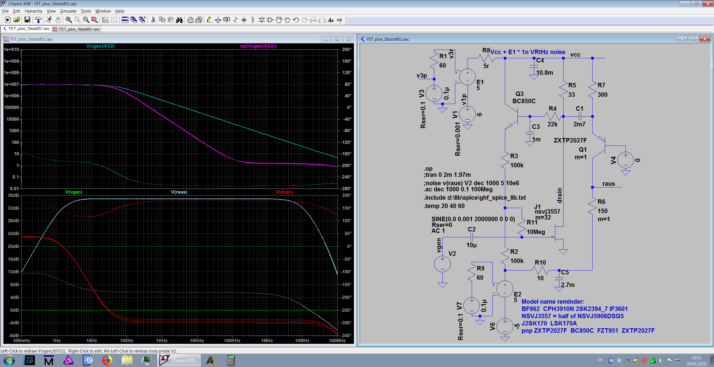This screenshot has height=367, width=714.
Task: Open the Control Panel hammer icon
Action: click(x=38, y=20)
